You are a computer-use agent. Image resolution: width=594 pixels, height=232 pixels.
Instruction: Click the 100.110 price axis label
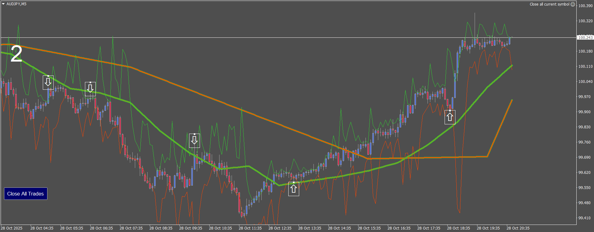point(585,67)
